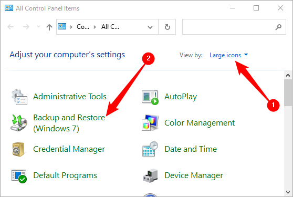Open Color Management link
Image resolution: width=293 pixels, height=197 pixels.
(x=200, y=123)
